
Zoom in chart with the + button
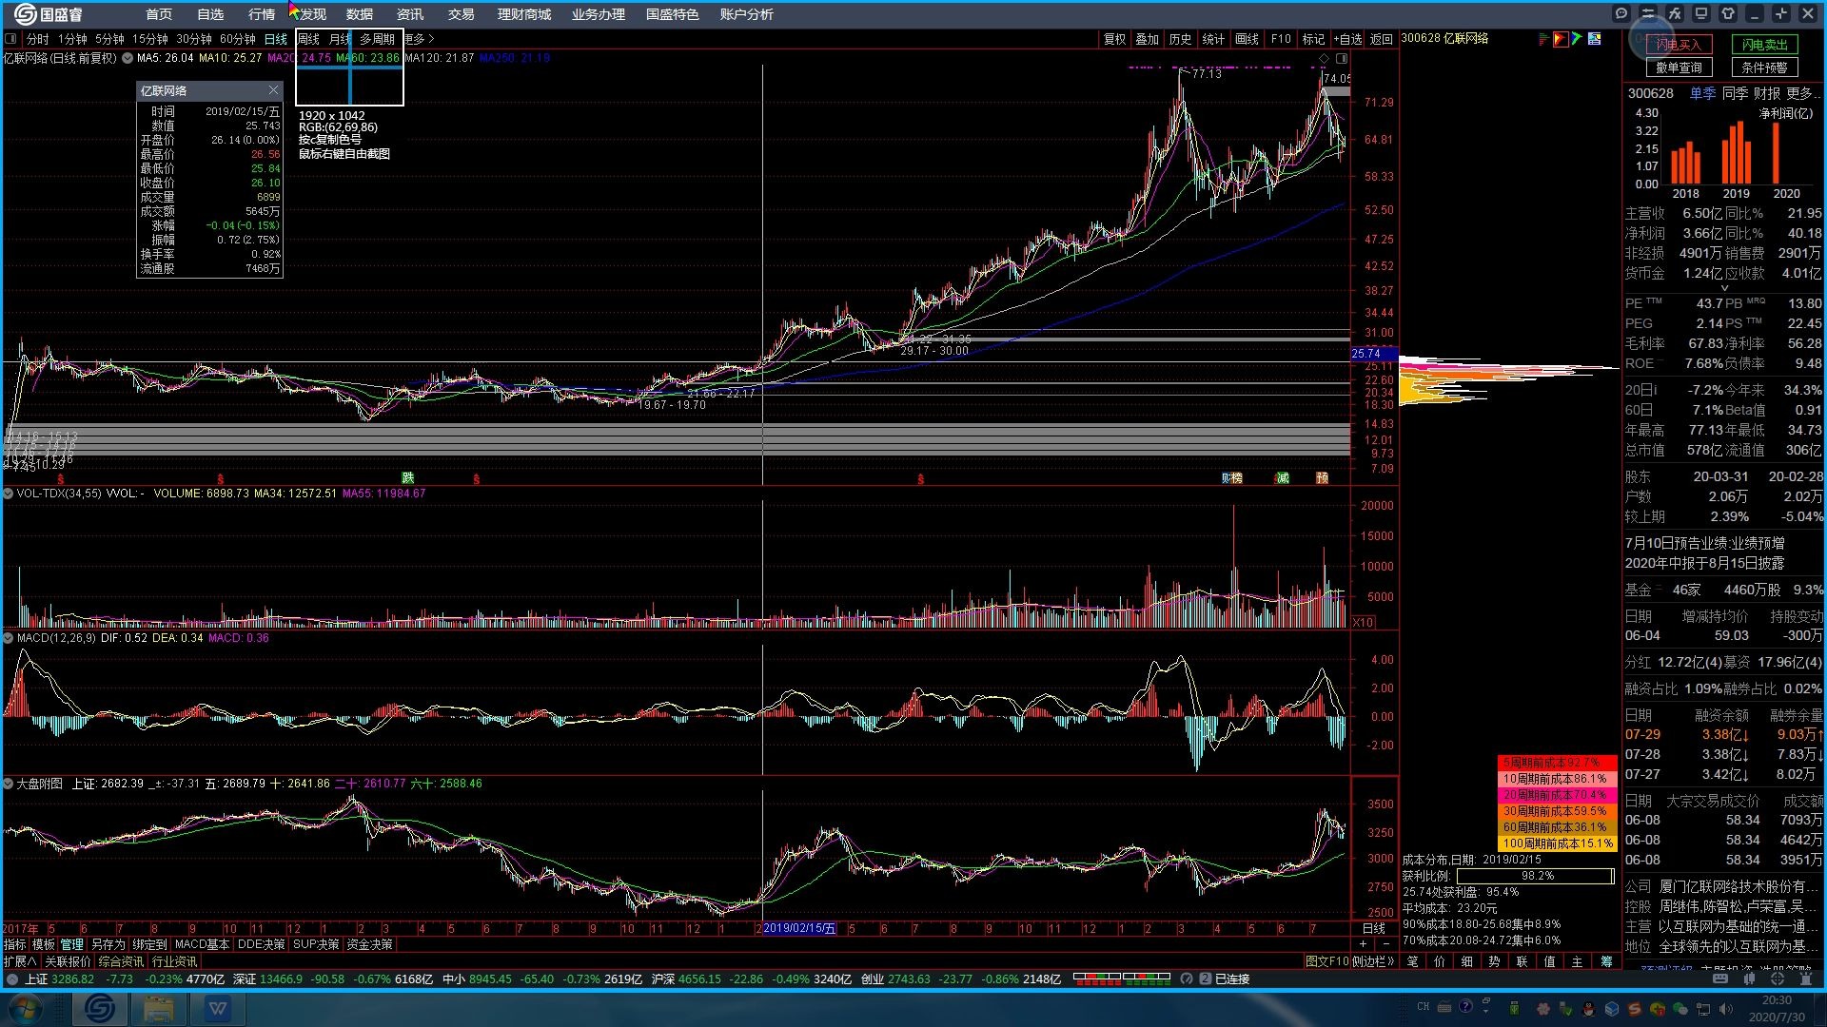1363,944
